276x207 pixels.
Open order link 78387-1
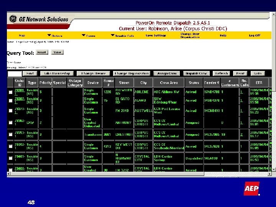(20, 100)
